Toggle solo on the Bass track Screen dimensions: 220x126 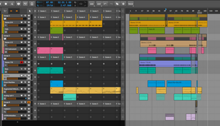tap(25, 69)
